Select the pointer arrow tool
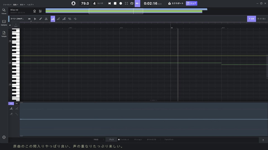Viewport: 268px width, 150px height. pyautogui.click(x=35, y=19)
